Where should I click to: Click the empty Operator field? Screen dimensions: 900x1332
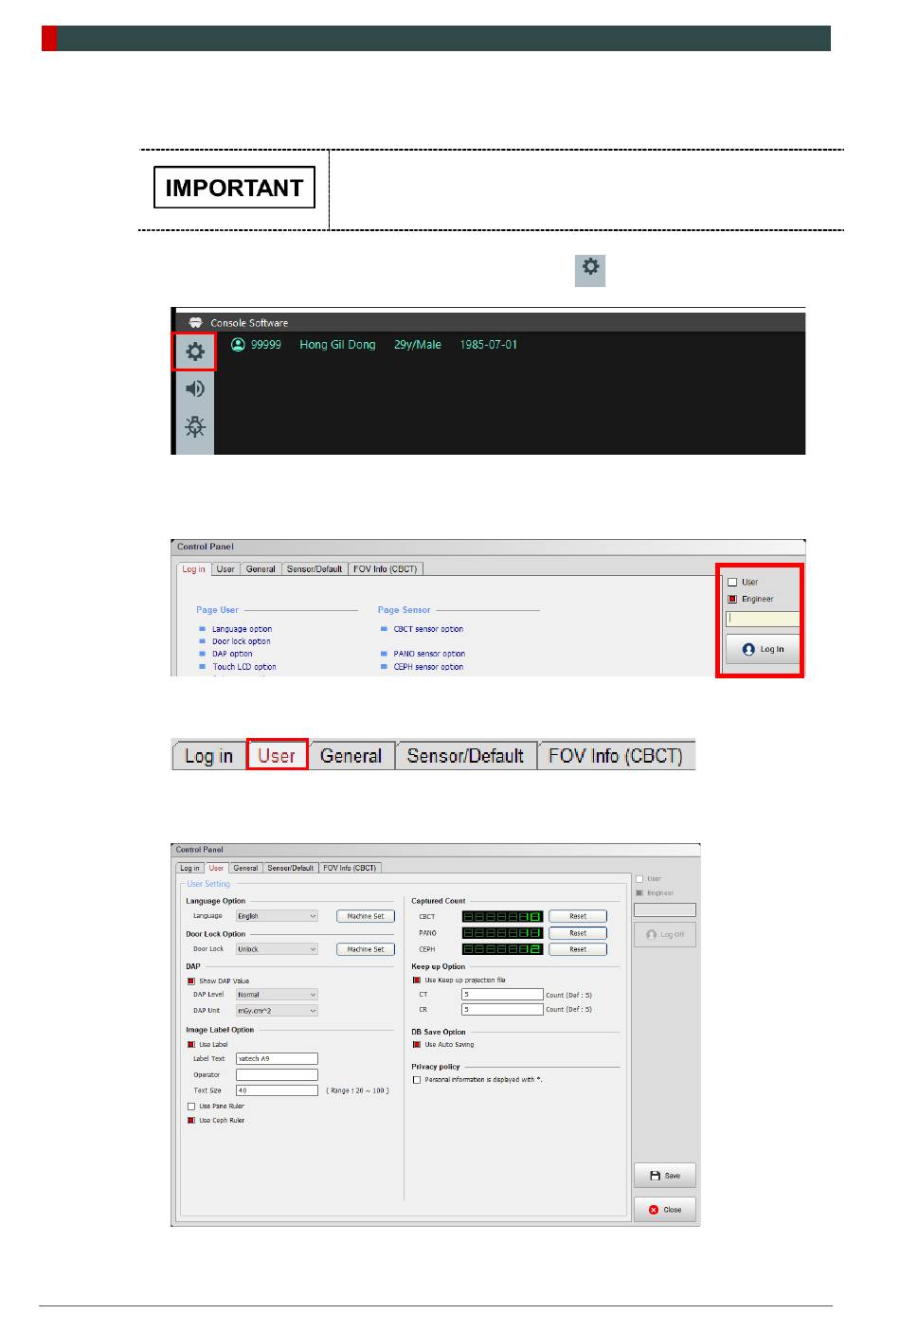click(x=277, y=1075)
